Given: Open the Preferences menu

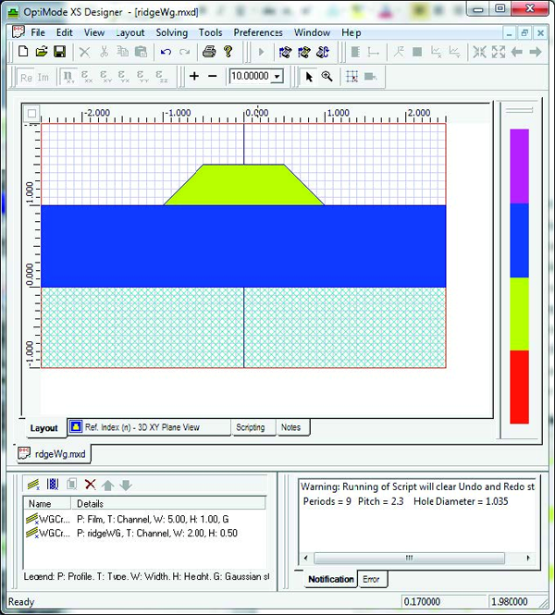Looking at the screenshot, I should [x=258, y=32].
